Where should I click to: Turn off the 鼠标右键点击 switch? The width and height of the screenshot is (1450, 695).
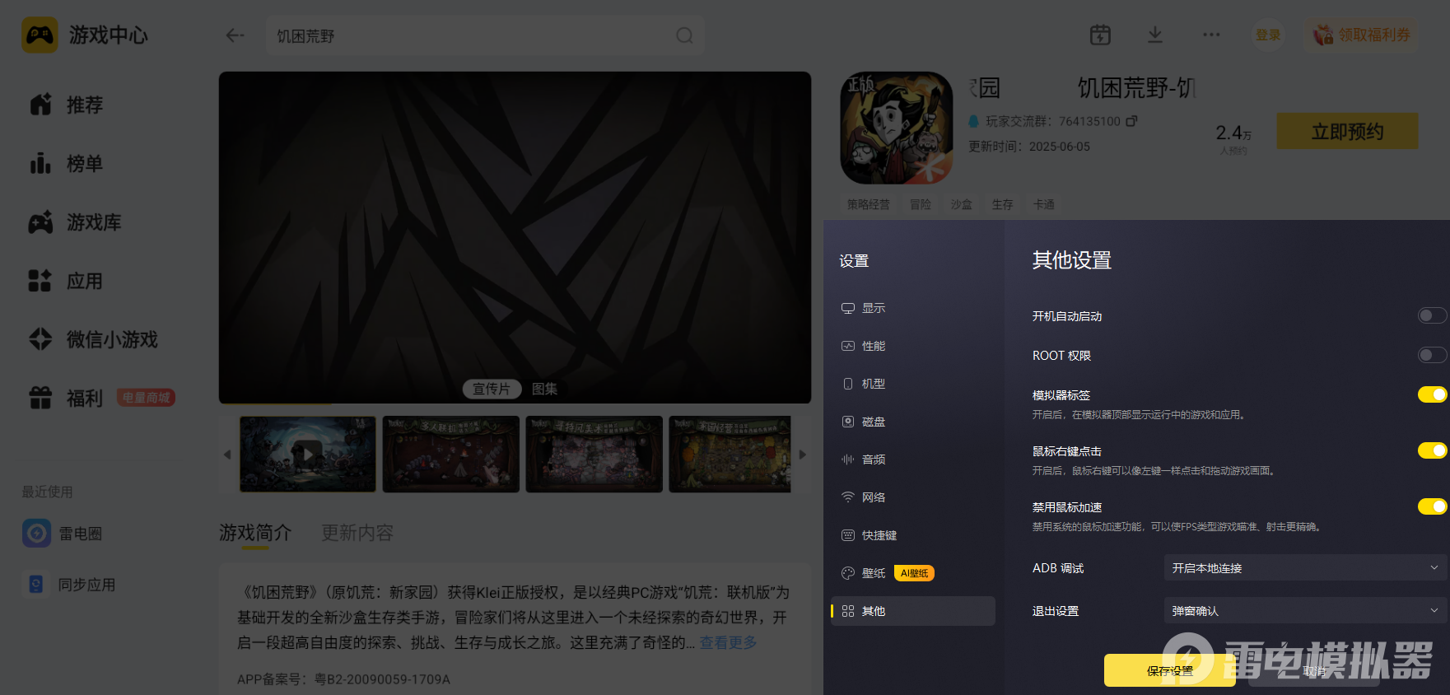[1432, 450]
